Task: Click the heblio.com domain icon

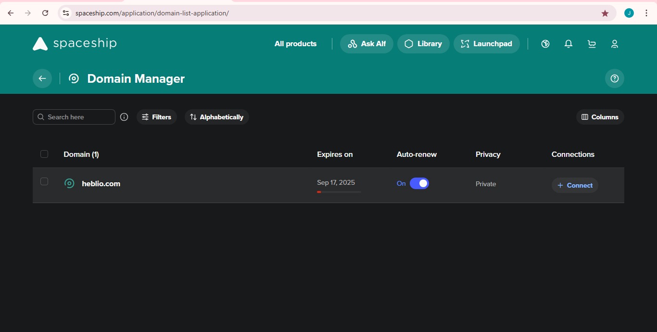Action: click(x=69, y=183)
